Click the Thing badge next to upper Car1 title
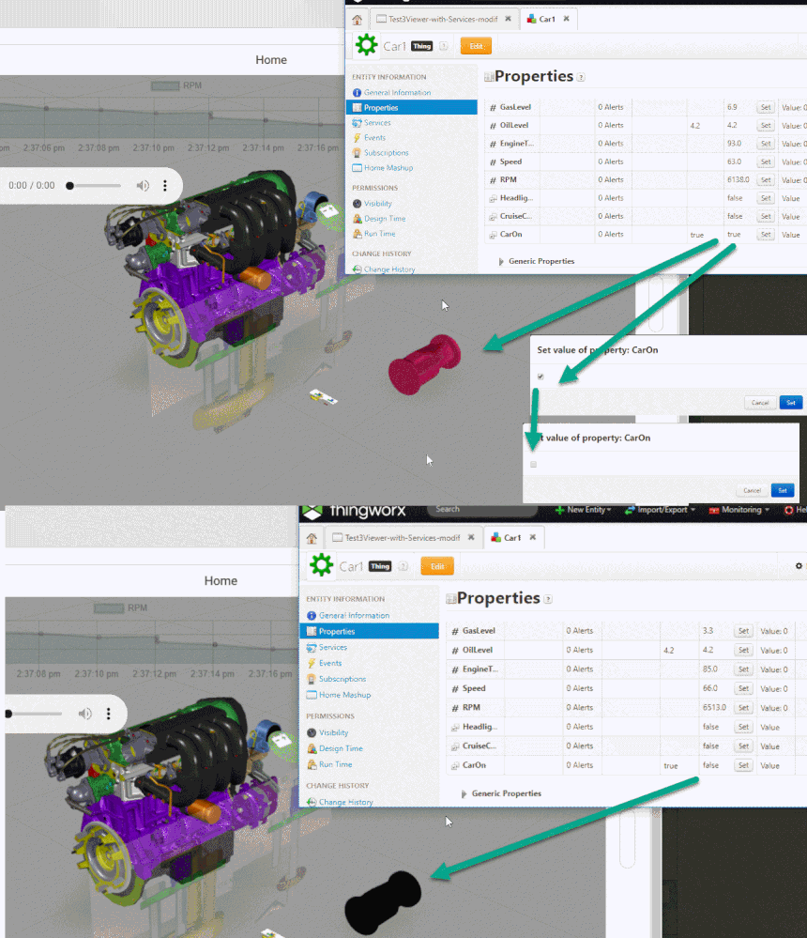The height and width of the screenshot is (938, 807). [421, 46]
